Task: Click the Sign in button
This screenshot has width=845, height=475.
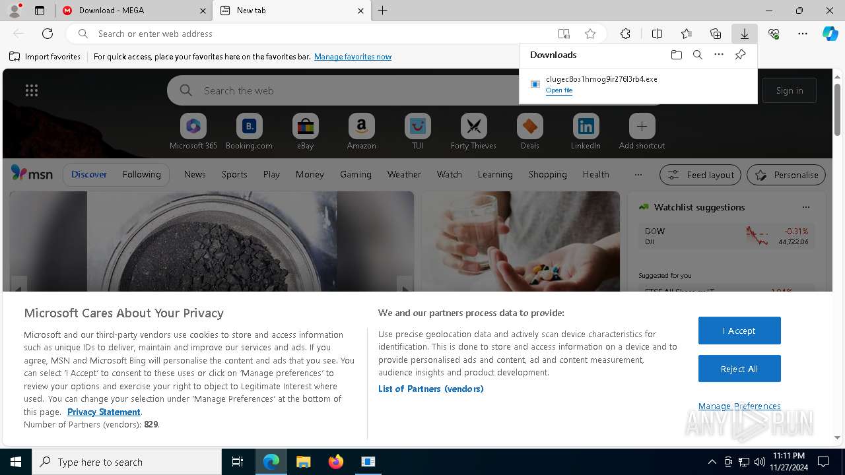Action: [790, 90]
